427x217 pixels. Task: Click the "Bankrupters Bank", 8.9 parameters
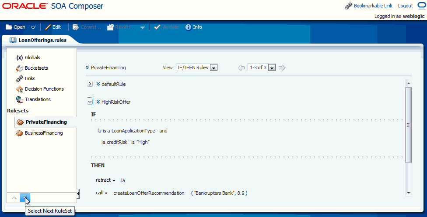pos(219,193)
